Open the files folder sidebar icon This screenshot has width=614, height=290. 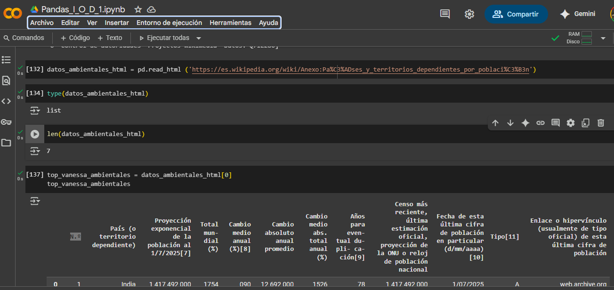pyautogui.click(x=6, y=143)
